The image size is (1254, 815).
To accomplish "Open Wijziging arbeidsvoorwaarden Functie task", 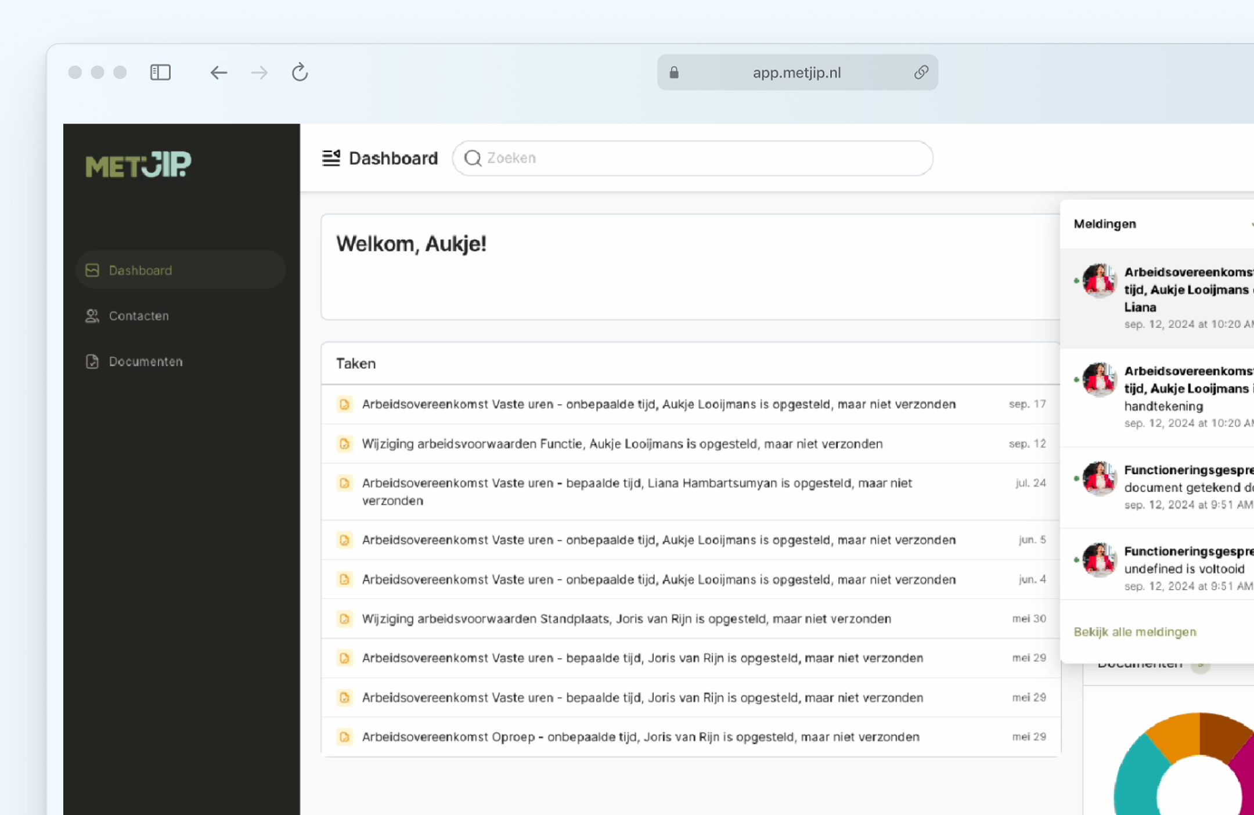I will pos(691,443).
